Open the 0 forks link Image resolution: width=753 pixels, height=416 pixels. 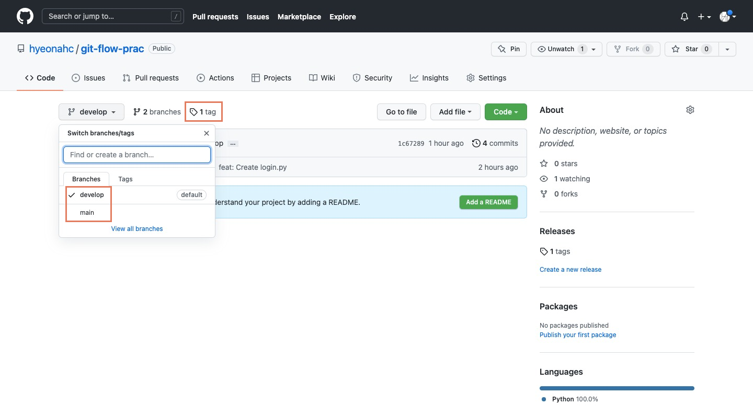[x=558, y=194]
